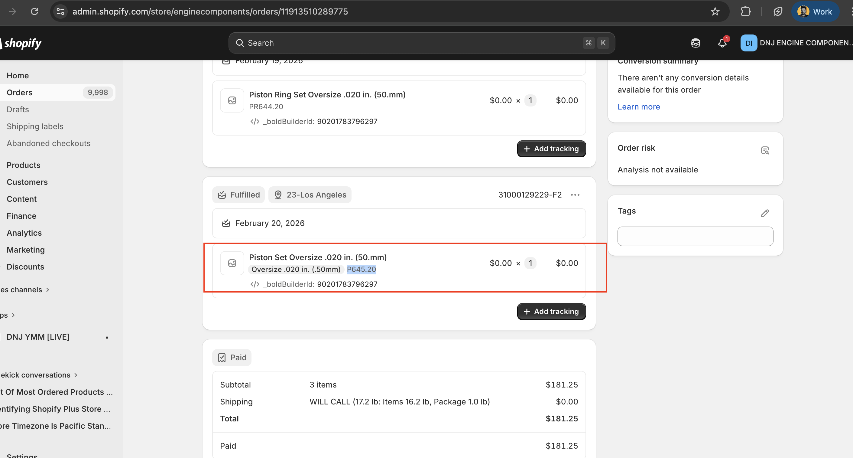Viewport: 853px width, 458px height.
Task: Click the Order risk analysis icon
Action: [x=765, y=151]
